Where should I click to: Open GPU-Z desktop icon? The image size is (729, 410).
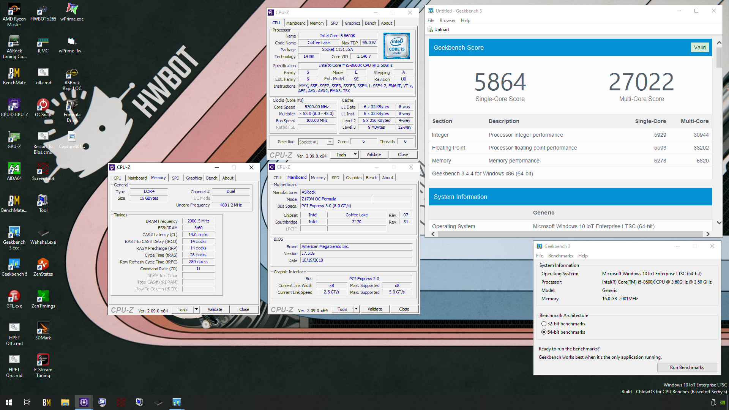(14, 140)
